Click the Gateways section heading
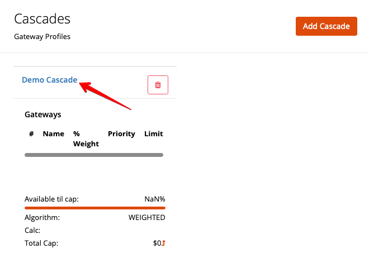 43,114
